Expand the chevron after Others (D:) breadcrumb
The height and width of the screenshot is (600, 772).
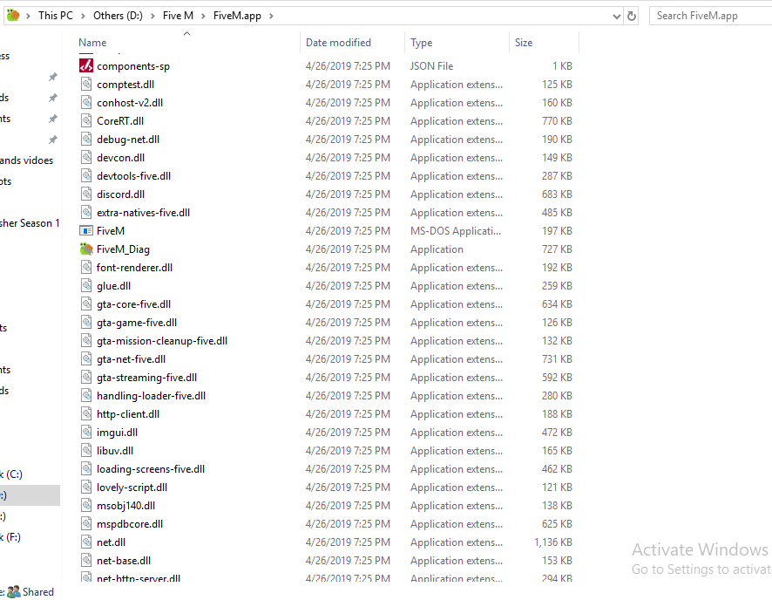coord(154,16)
